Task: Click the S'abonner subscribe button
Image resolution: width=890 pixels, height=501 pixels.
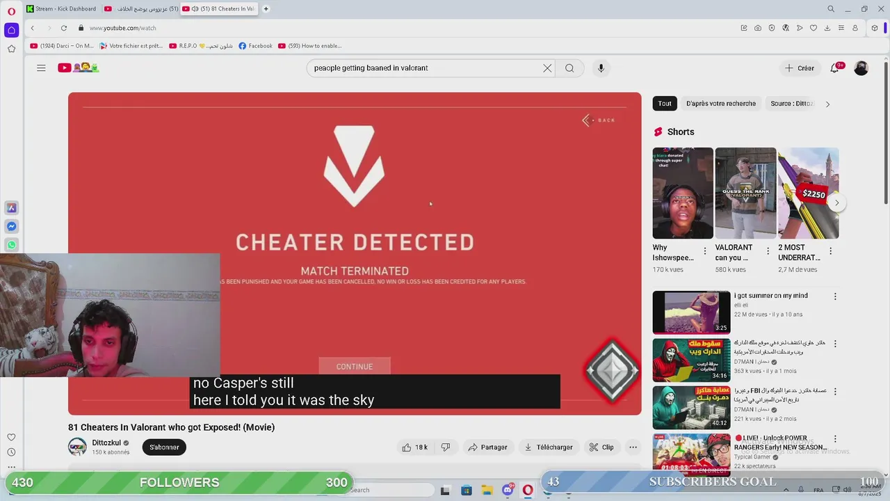Action: (x=164, y=447)
